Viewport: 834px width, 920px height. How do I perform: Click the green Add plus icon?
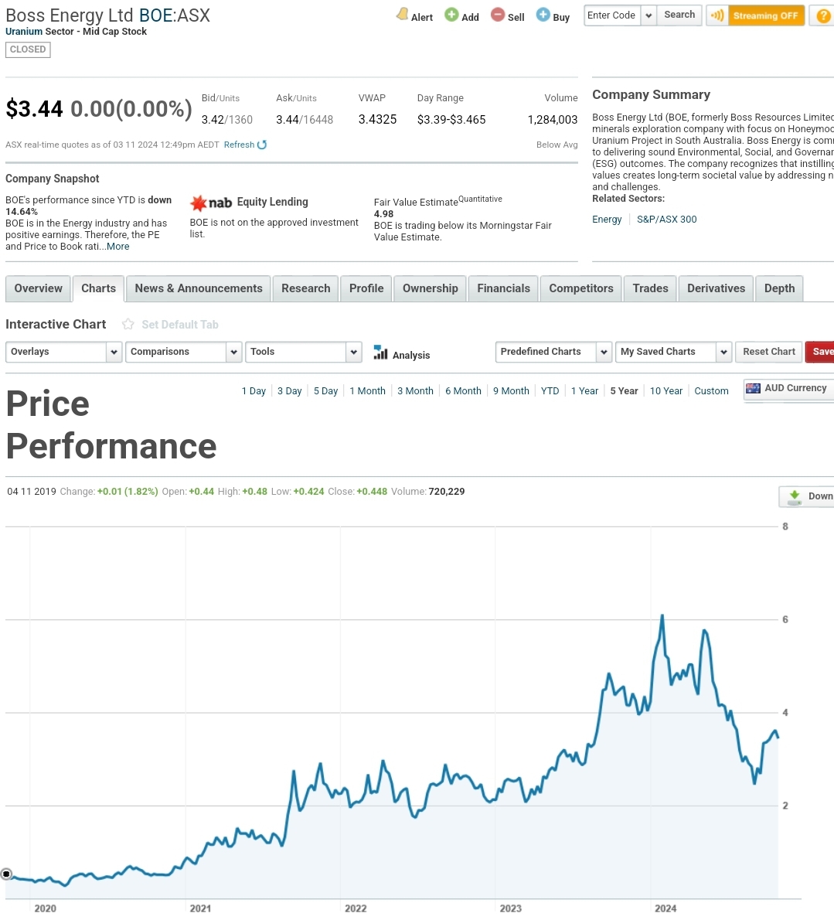point(451,15)
